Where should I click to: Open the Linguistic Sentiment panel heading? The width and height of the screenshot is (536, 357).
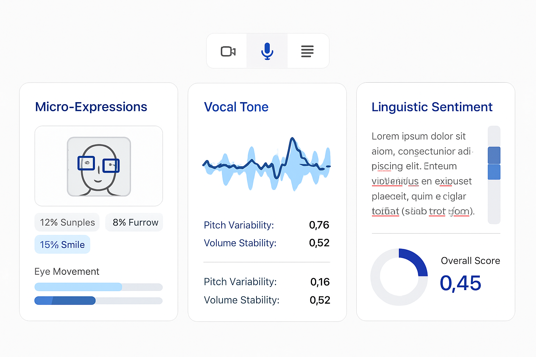tap(432, 107)
